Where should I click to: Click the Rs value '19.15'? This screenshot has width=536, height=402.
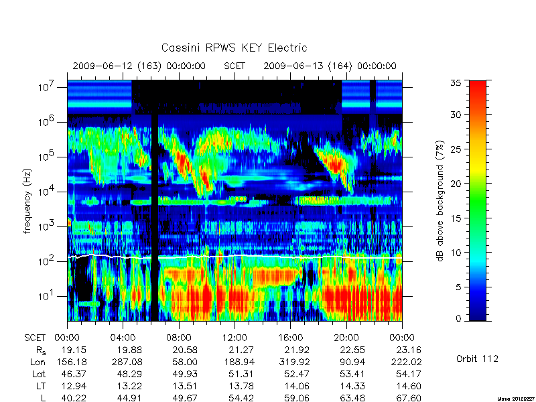[x=74, y=350]
